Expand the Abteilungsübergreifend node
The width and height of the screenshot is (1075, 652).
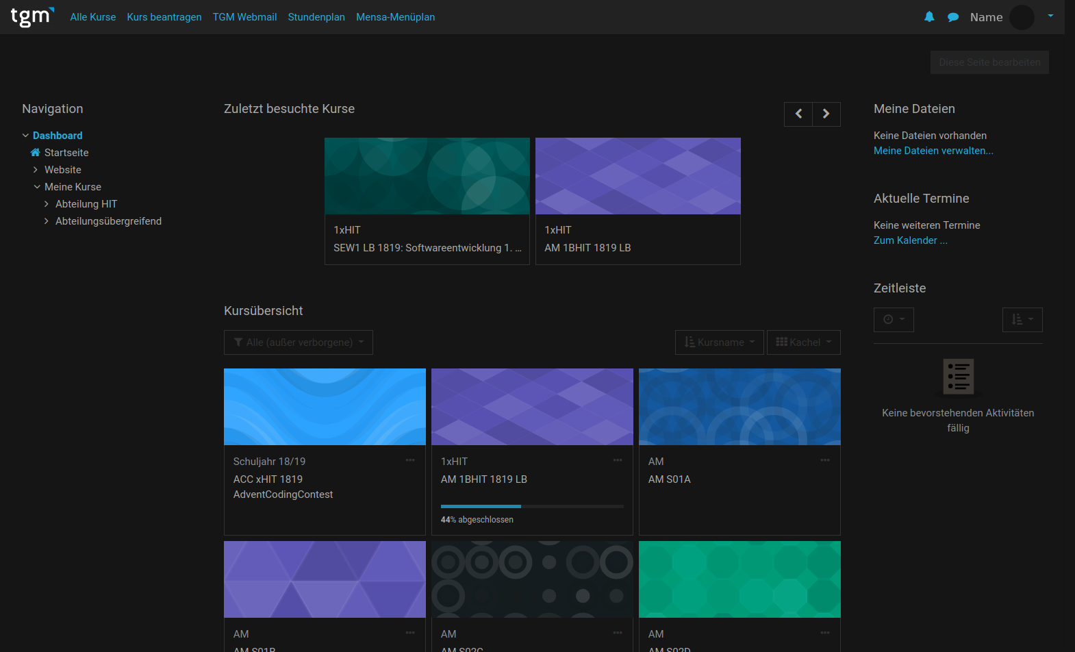click(x=47, y=221)
